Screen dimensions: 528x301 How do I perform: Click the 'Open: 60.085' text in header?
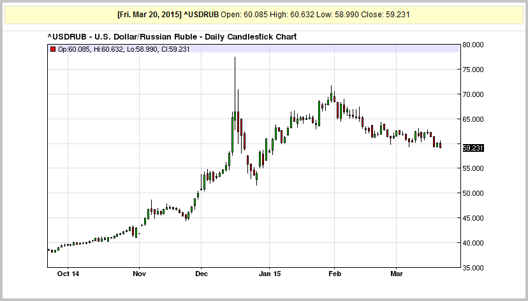coord(244,15)
